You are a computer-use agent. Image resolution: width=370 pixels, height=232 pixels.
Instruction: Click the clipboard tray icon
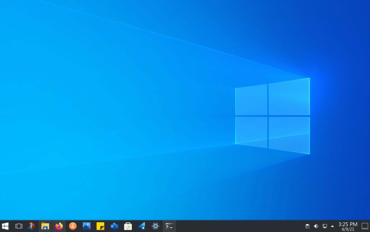coord(307,226)
